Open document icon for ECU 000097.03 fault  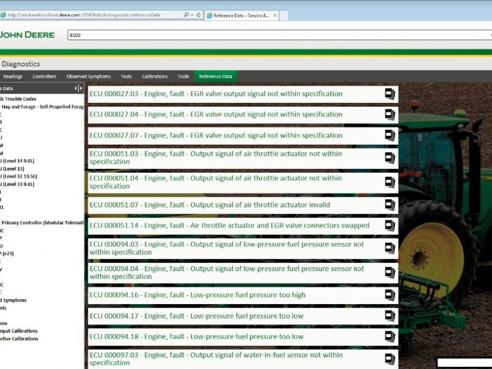390,359
